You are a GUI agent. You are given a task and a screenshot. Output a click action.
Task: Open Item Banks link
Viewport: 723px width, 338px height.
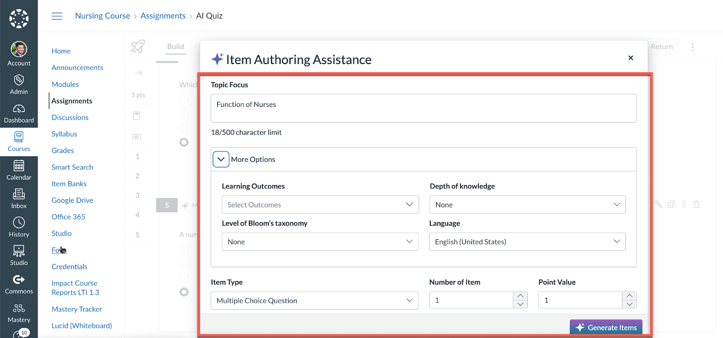(69, 184)
